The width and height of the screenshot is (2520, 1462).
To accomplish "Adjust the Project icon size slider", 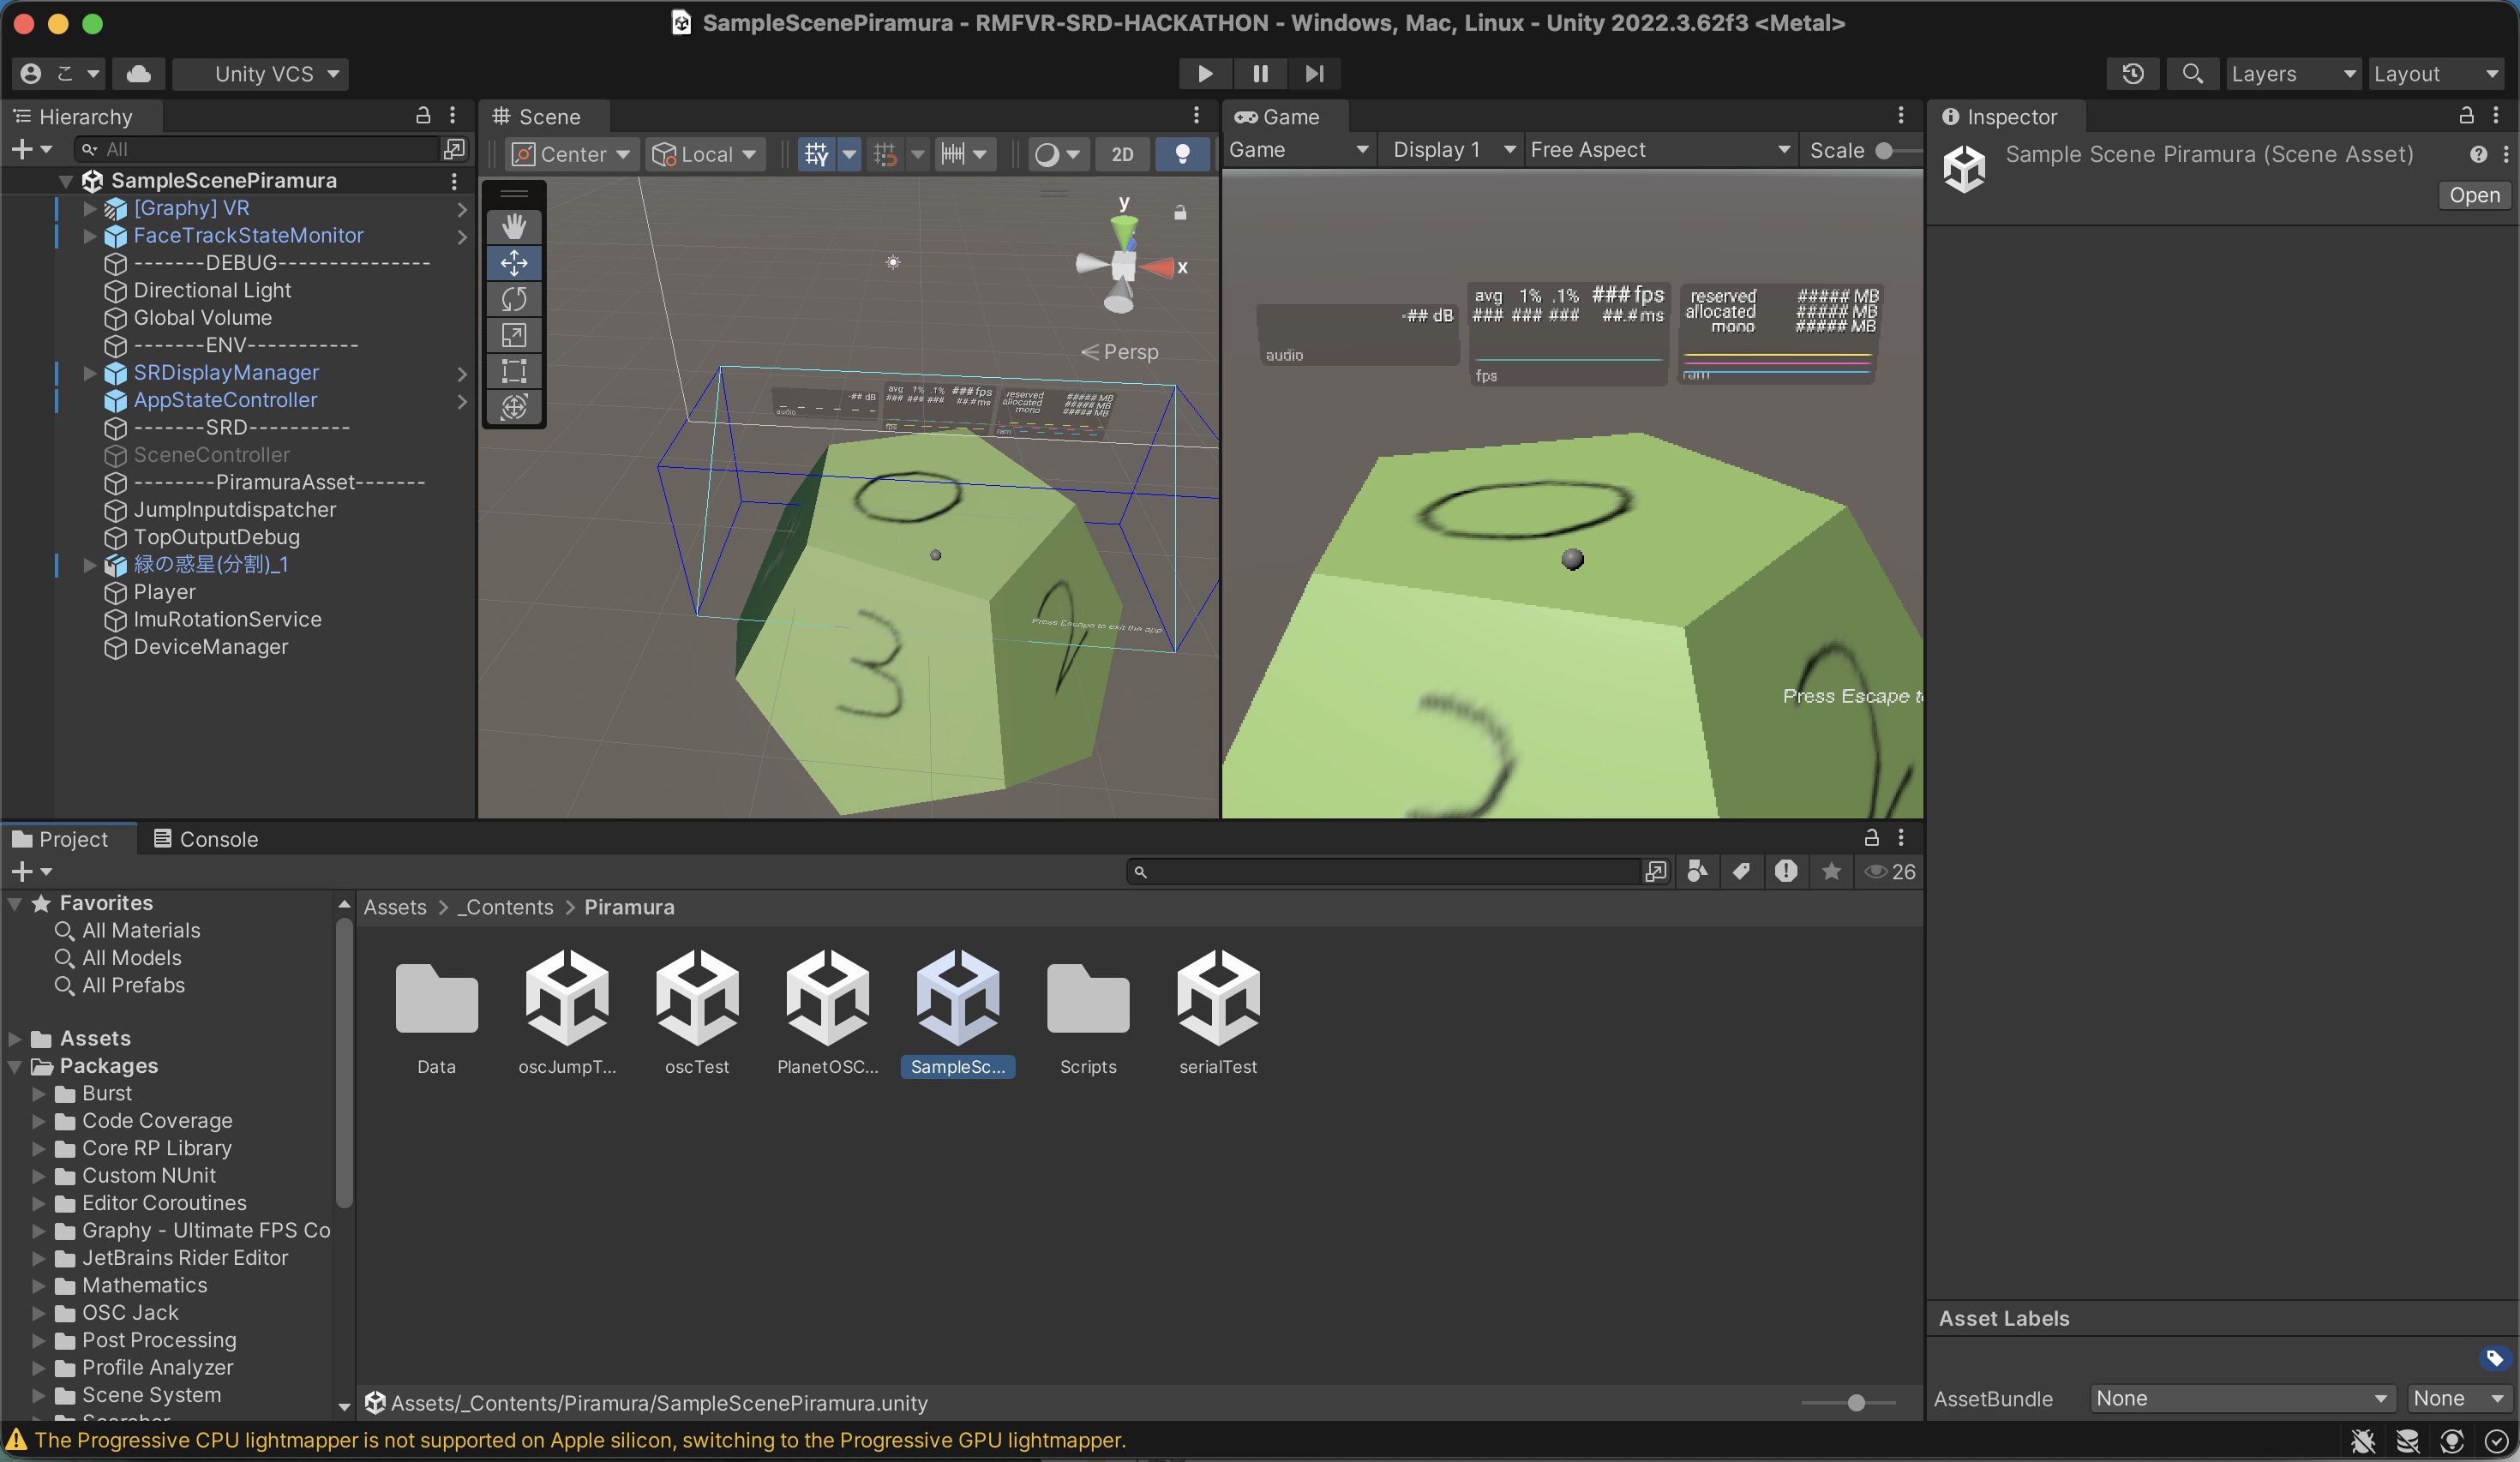I will [x=1855, y=1403].
